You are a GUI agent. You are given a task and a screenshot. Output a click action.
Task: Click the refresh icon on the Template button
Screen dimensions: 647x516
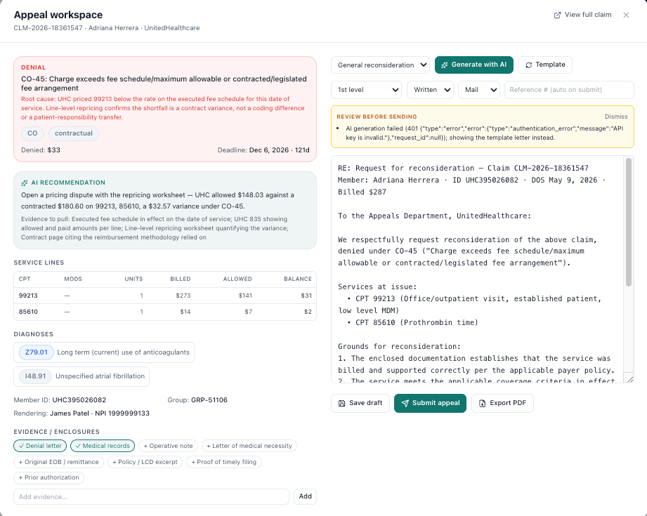(x=528, y=65)
